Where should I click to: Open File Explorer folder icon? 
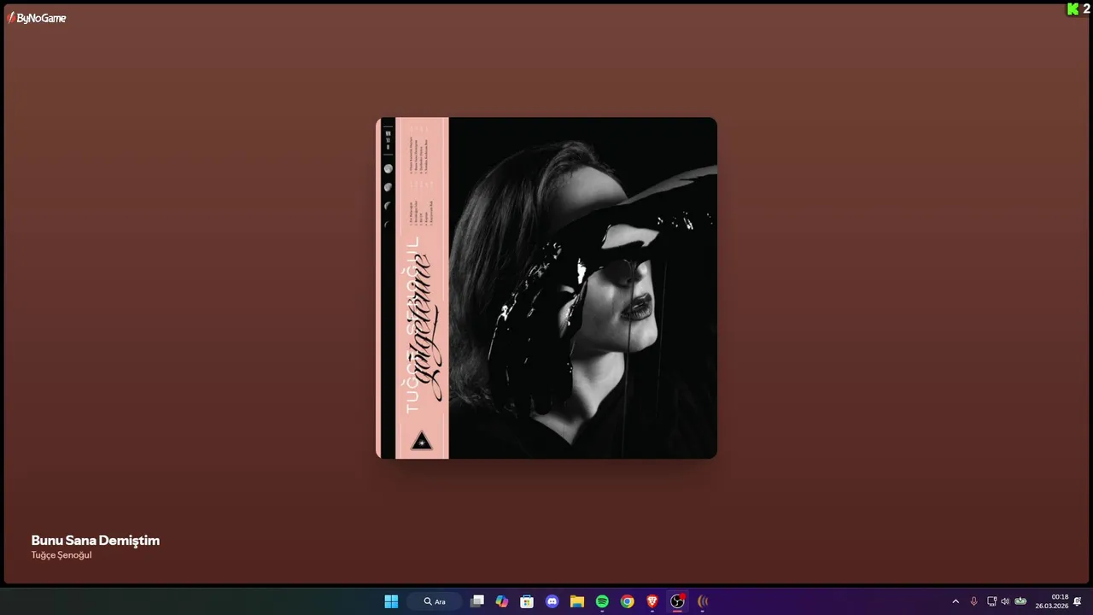coord(577,601)
